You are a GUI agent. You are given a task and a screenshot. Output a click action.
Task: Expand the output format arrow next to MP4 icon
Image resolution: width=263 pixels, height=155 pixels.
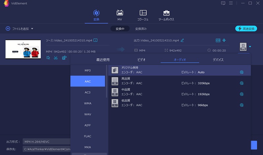click(x=250, y=47)
